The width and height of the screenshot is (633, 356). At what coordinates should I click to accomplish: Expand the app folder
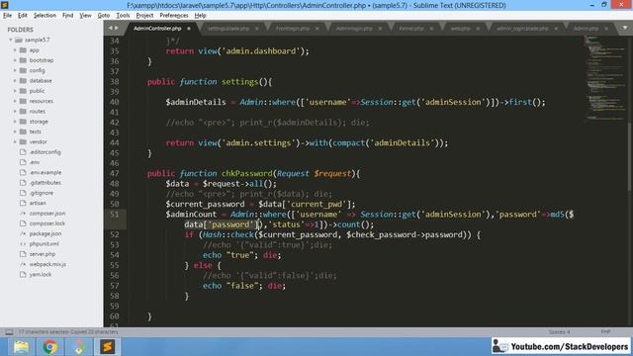click(16, 50)
